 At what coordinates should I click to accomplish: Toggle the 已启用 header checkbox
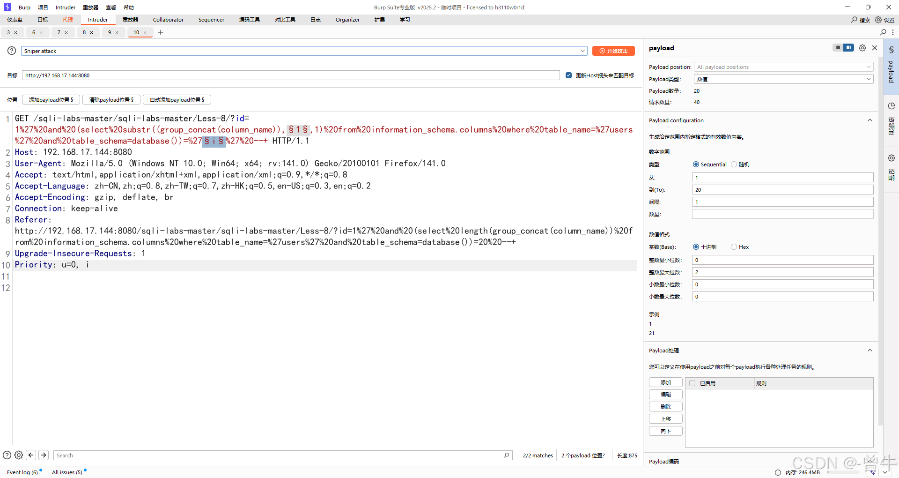click(692, 383)
